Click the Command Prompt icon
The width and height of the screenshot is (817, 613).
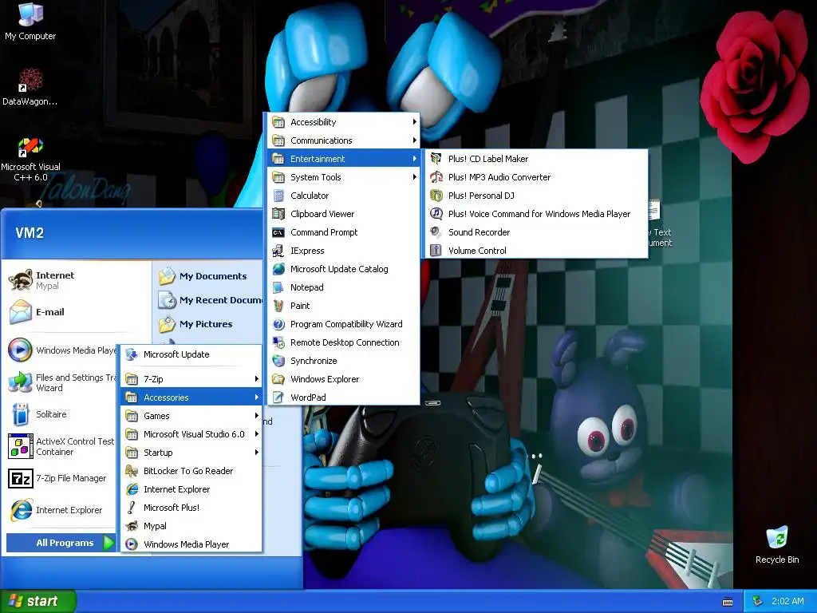[278, 232]
